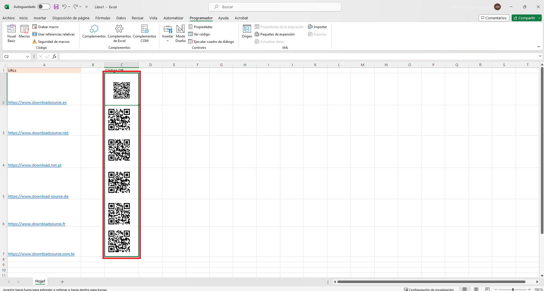The height and width of the screenshot is (291, 544).
Task: Switch to Page Layout view
Action: click(476, 289)
